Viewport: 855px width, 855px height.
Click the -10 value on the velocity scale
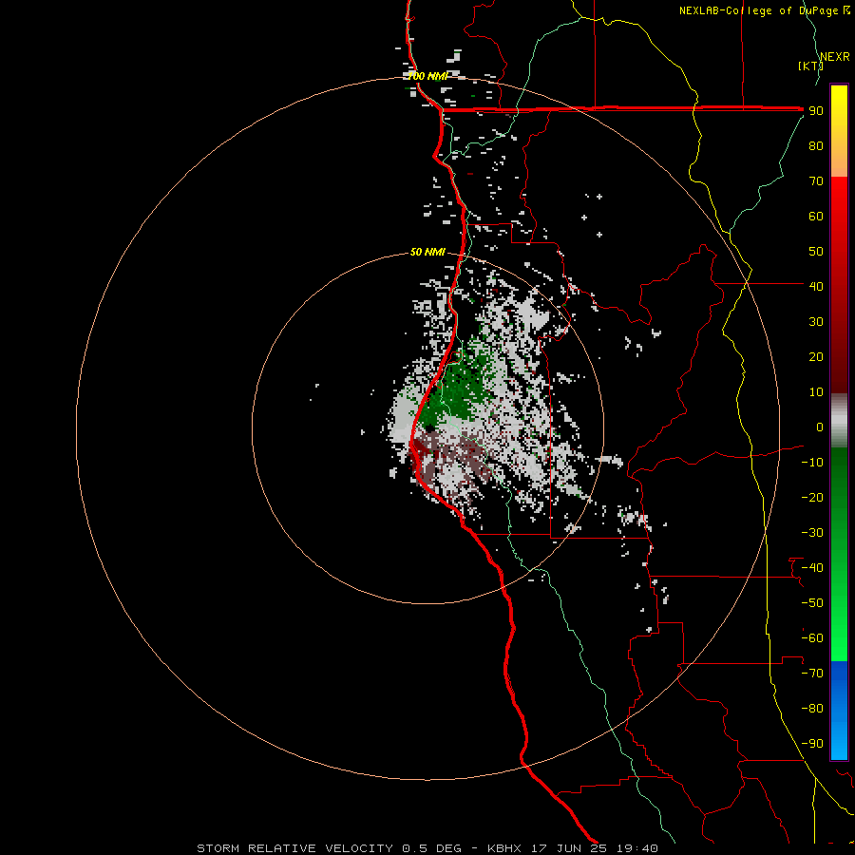coord(812,463)
